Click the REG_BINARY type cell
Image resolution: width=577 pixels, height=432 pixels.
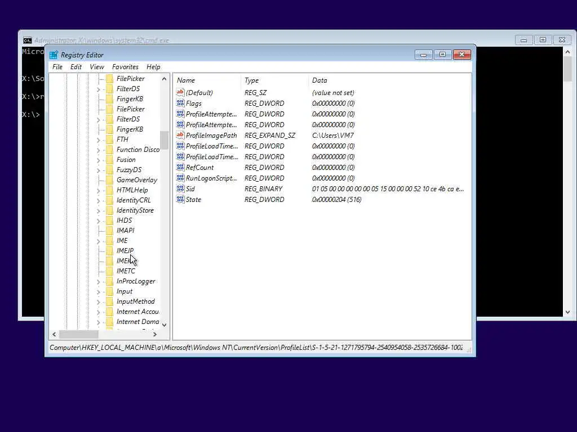264,188
